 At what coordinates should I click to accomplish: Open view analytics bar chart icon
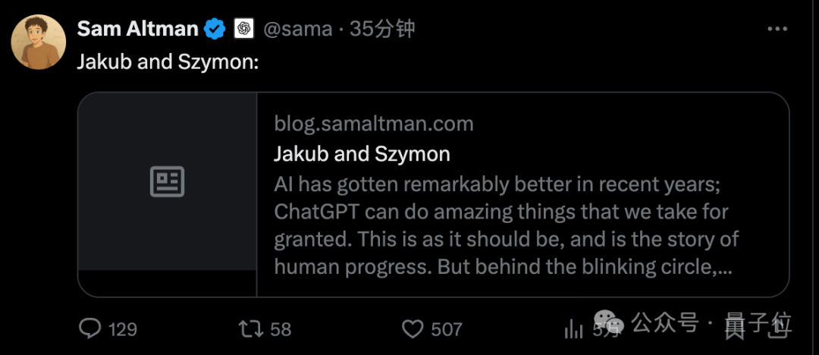pyautogui.click(x=573, y=328)
